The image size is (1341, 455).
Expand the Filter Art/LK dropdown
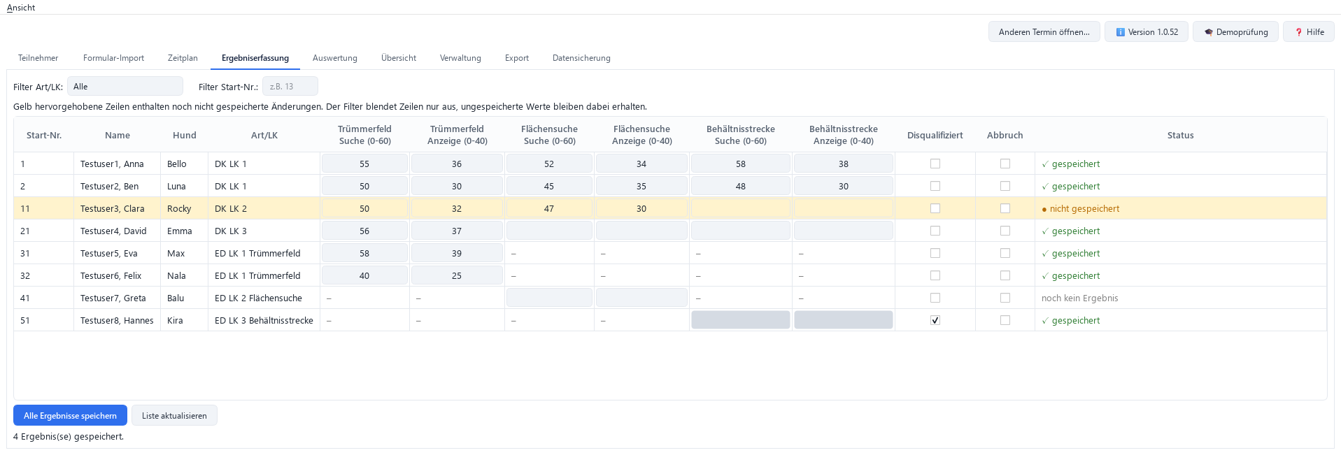[x=125, y=87]
